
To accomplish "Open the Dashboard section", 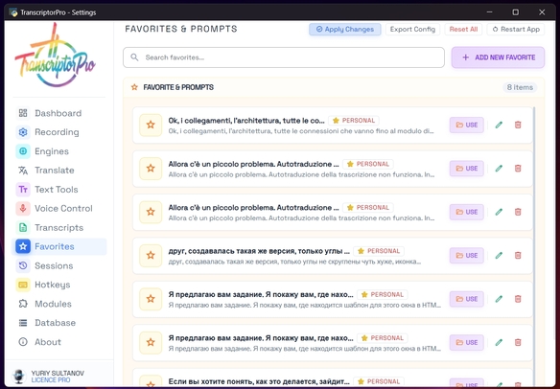I will tap(58, 113).
